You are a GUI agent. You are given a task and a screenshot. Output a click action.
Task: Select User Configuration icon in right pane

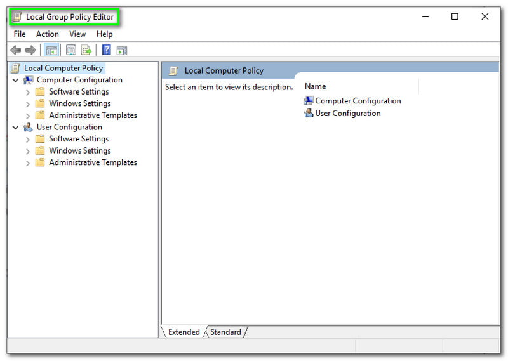(309, 114)
